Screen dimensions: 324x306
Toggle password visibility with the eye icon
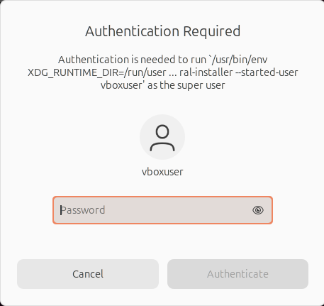coord(258,210)
